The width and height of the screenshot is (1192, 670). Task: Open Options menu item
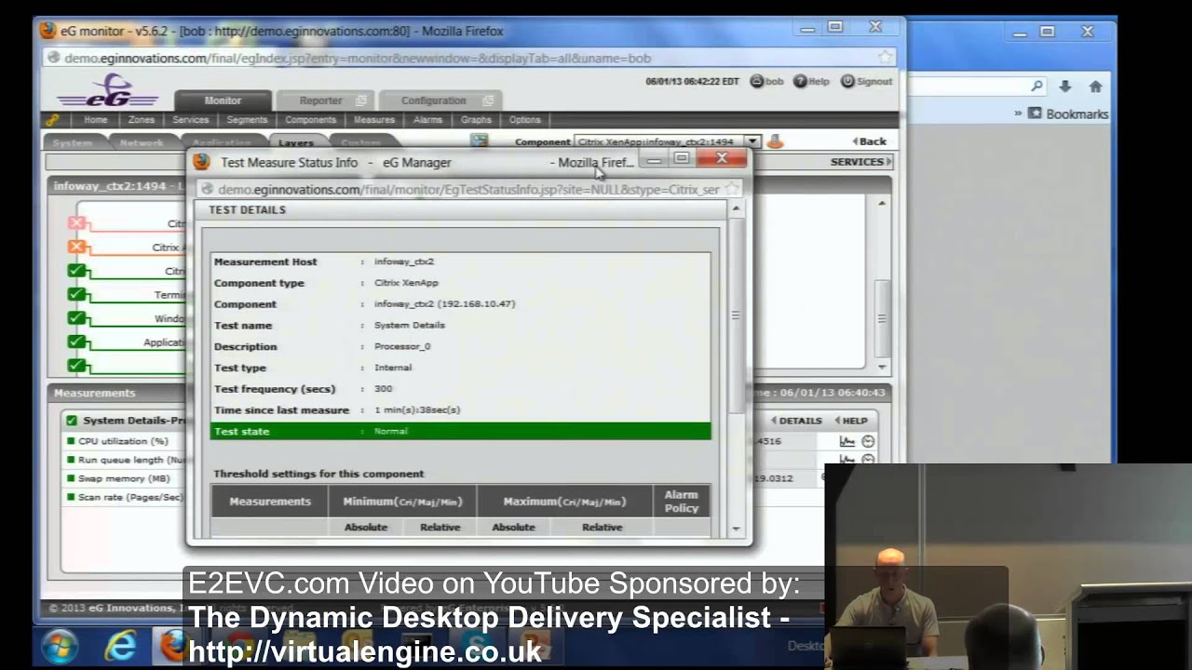pyautogui.click(x=524, y=120)
